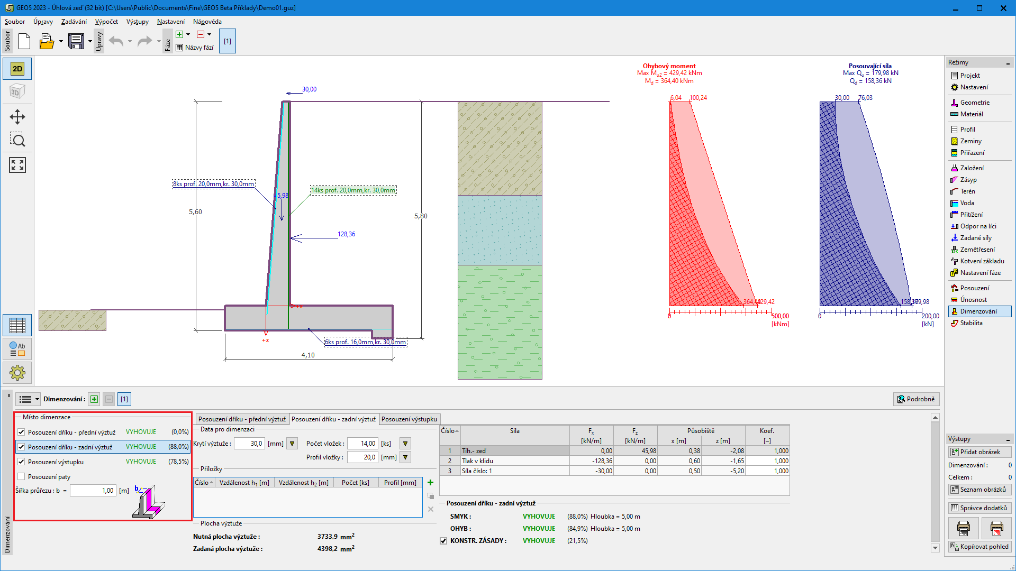Switch to Posouzení výstupku tab
1016x571 pixels.
coord(409,419)
